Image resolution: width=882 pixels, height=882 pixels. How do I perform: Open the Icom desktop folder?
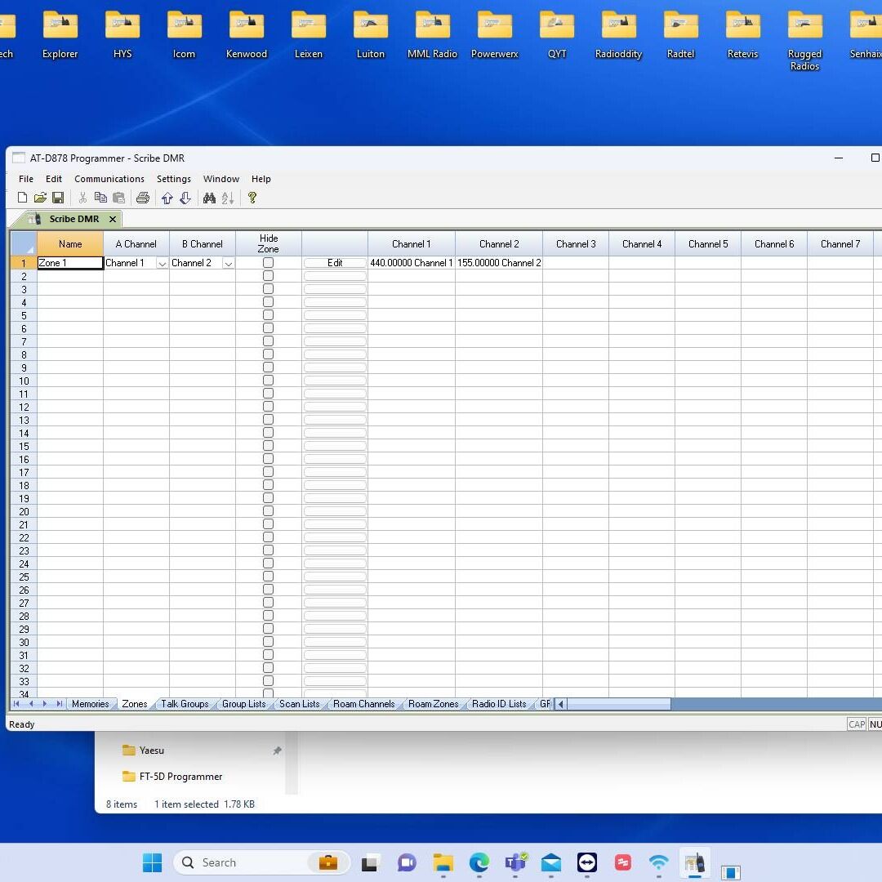[x=184, y=35]
